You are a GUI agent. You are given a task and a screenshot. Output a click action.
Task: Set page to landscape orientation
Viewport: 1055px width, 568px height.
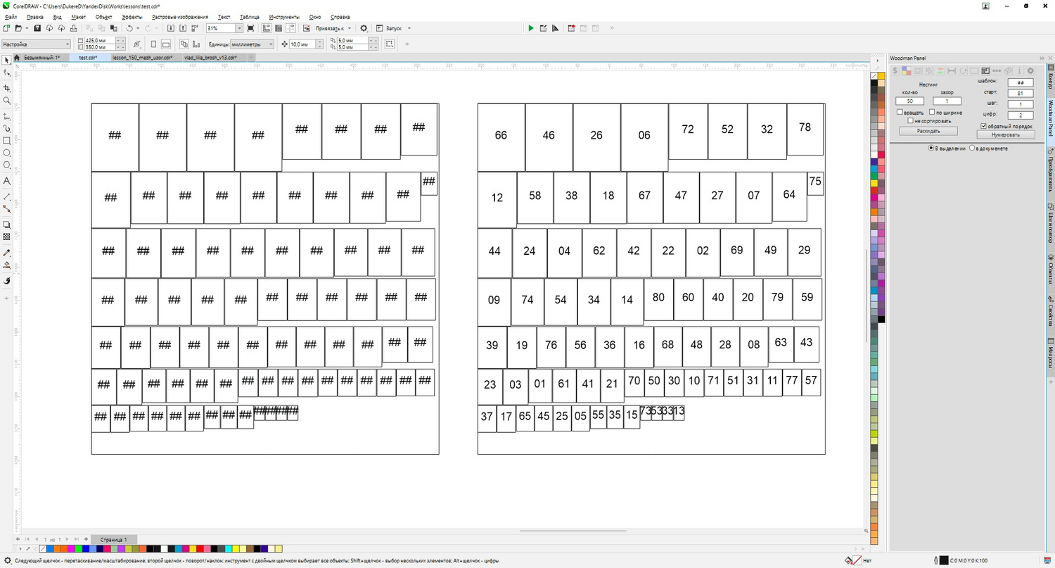tap(166, 44)
